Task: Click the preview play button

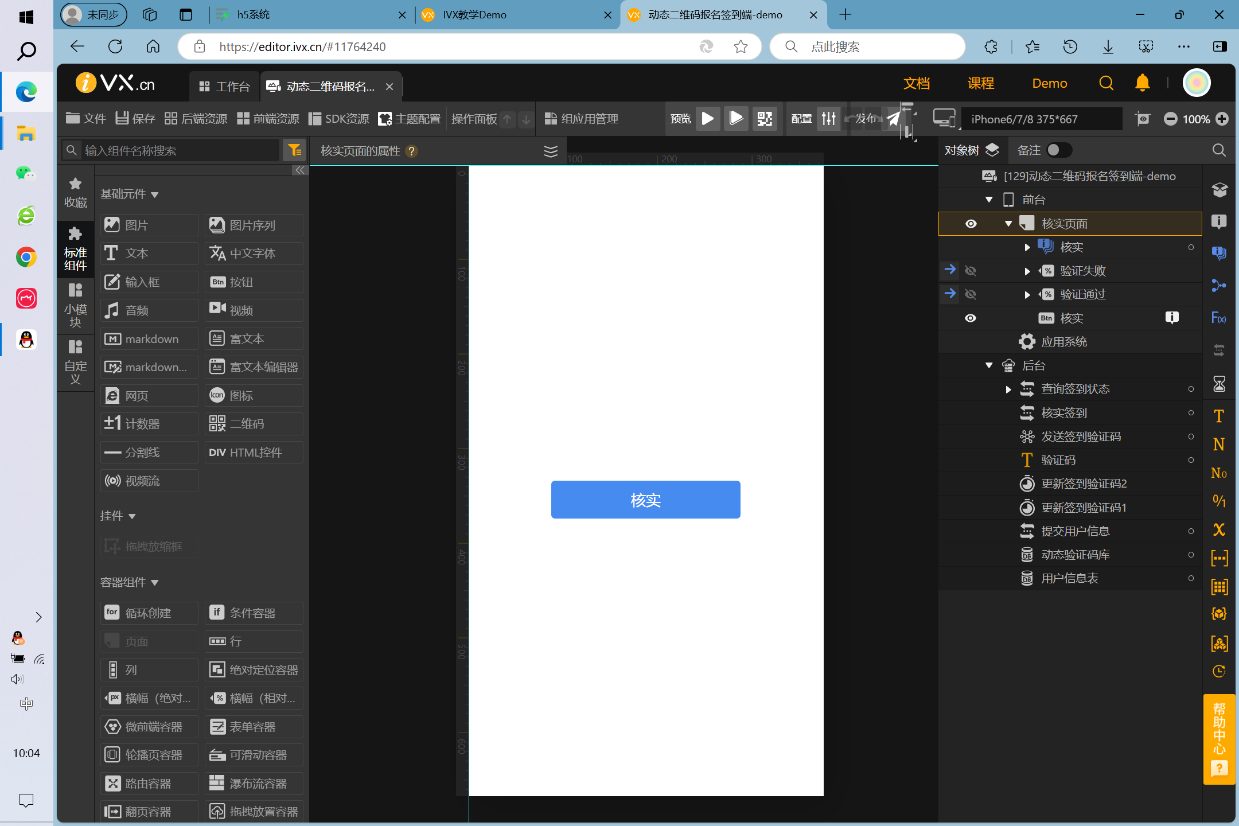Action: (708, 119)
